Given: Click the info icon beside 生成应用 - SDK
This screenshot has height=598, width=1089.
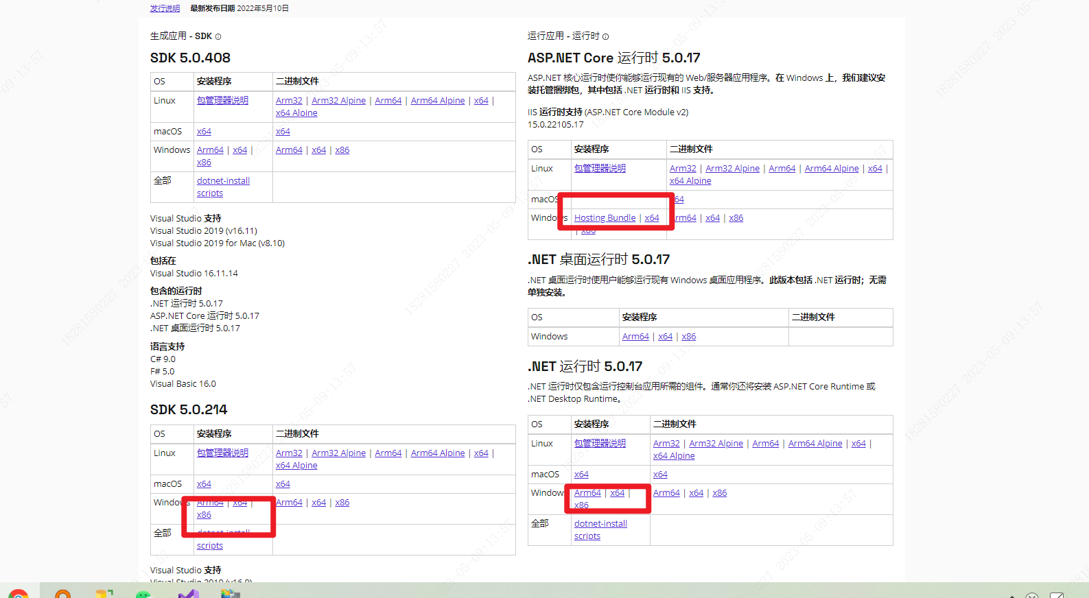Looking at the screenshot, I should 218,36.
